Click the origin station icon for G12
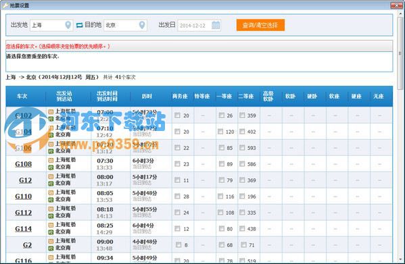The width and height of the screenshot is (405, 264). 51,177
